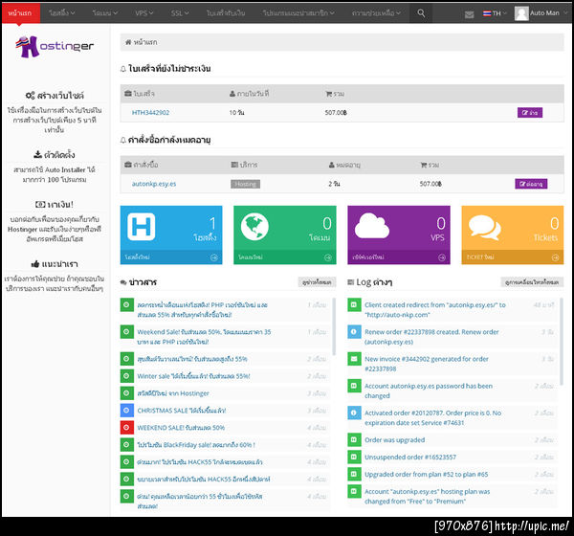Click the home icon in breadcrumb

click(x=128, y=42)
